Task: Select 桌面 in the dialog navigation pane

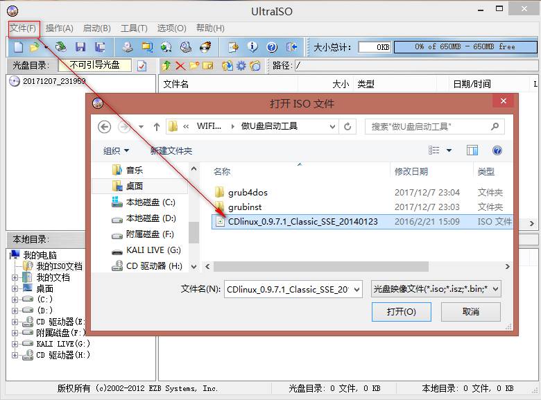Action: [140, 186]
